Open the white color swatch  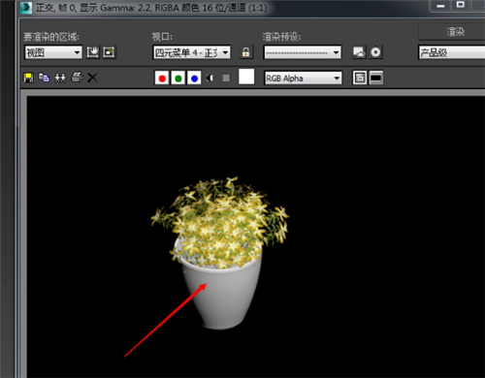click(x=246, y=77)
